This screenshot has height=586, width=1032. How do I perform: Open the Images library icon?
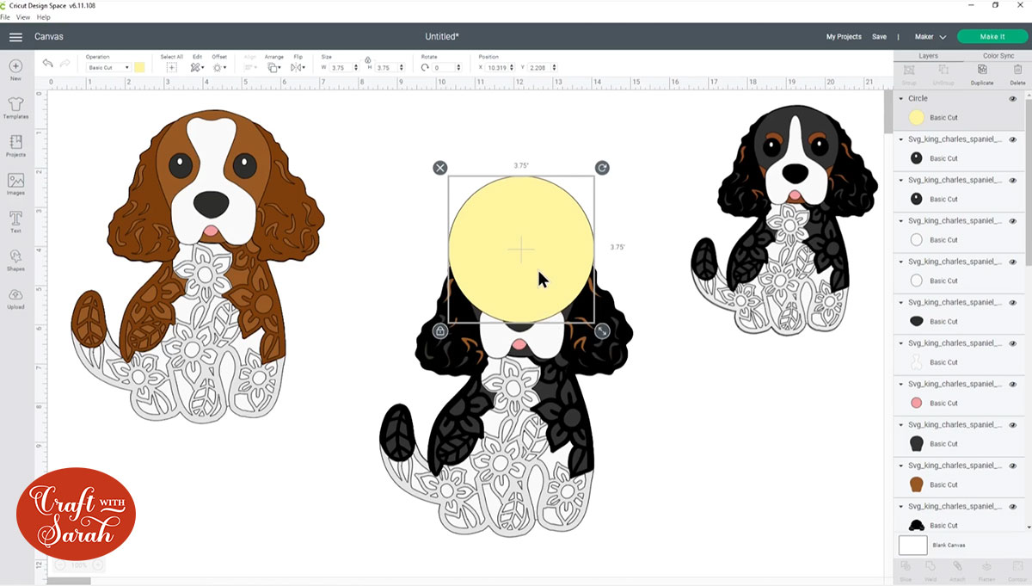pyautogui.click(x=15, y=182)
